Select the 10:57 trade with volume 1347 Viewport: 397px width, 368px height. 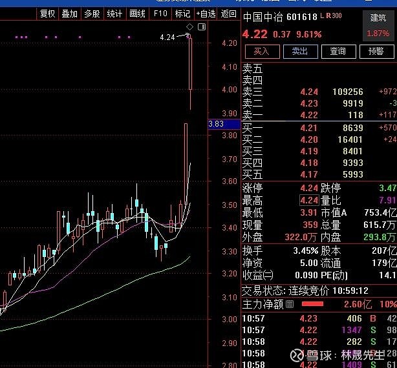pos(319,330)
